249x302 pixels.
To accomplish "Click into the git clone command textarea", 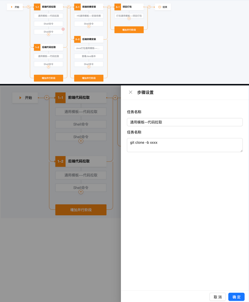I will tap(184, 145).
